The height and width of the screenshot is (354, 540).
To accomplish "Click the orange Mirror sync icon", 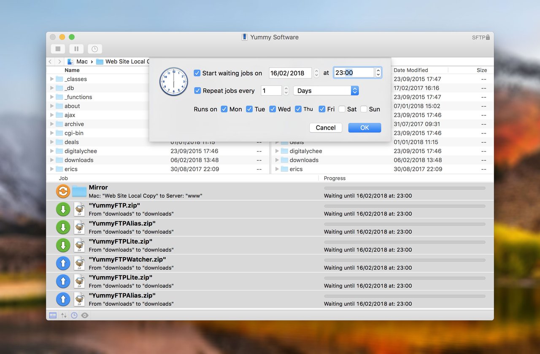I will (63, 191).
